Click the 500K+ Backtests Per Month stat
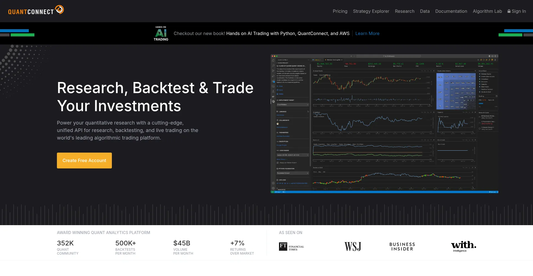 click(x=125, y=247)
